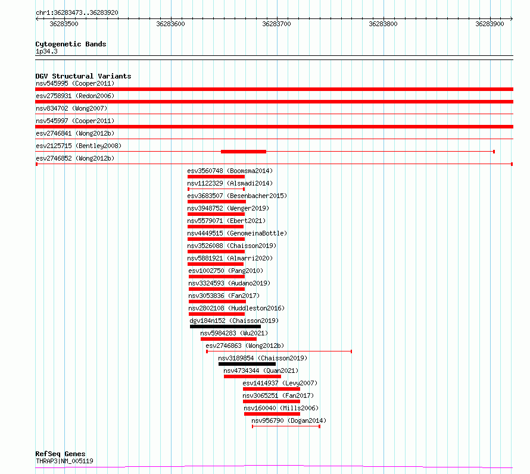Select the esv2758931 (Redon2006) variant label

tap(75, 96)
